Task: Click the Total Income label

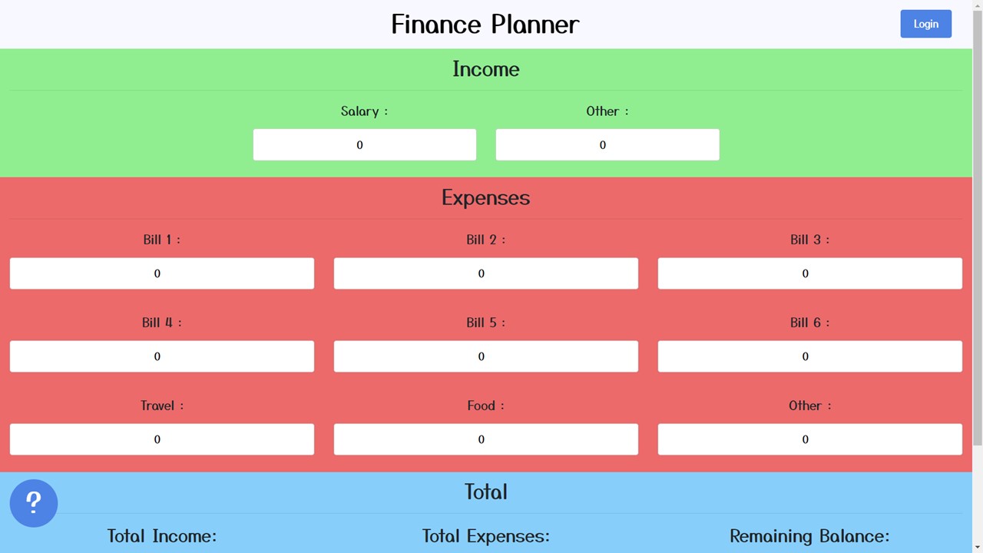Action: (162, 536)
